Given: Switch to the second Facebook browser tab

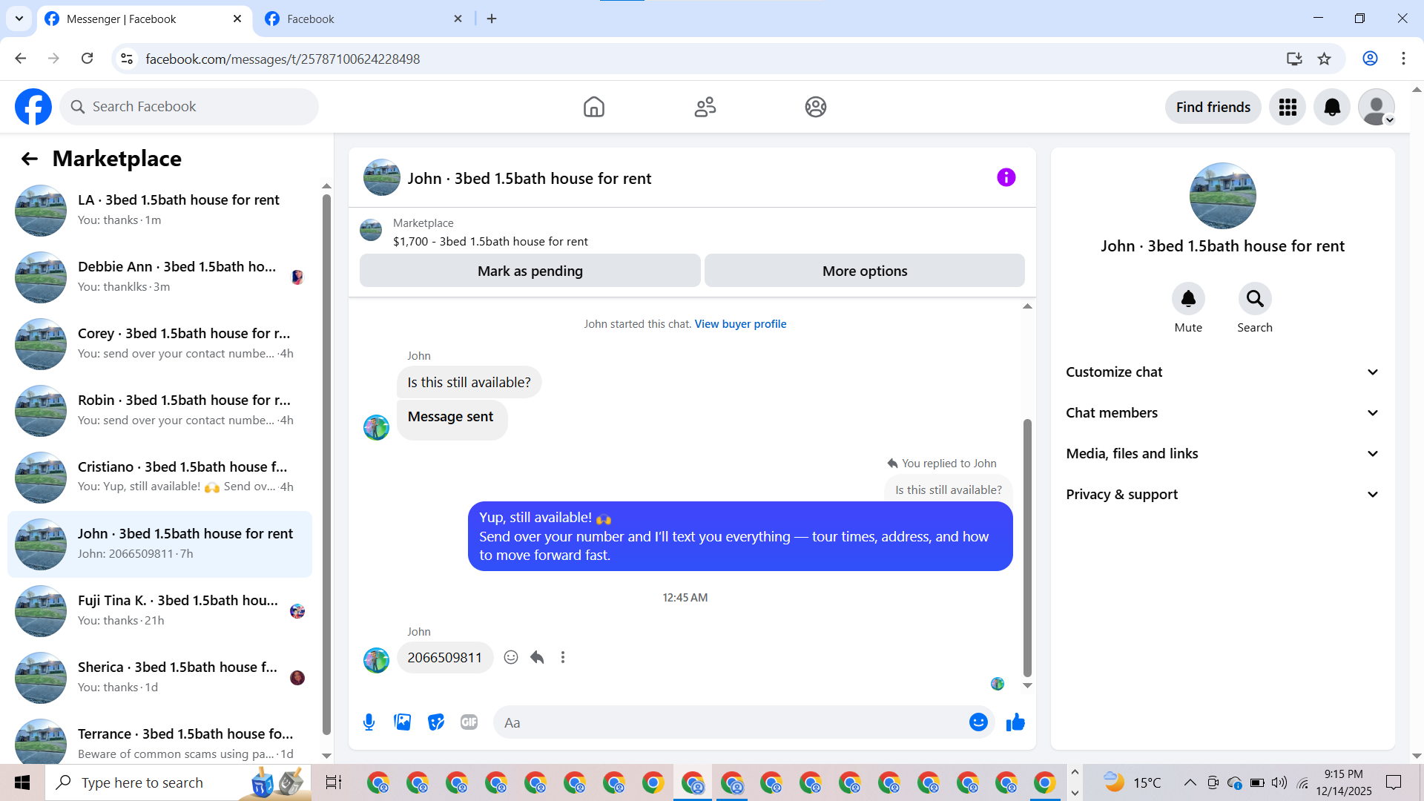Looking at the screenshot, I should pos(363,19).
